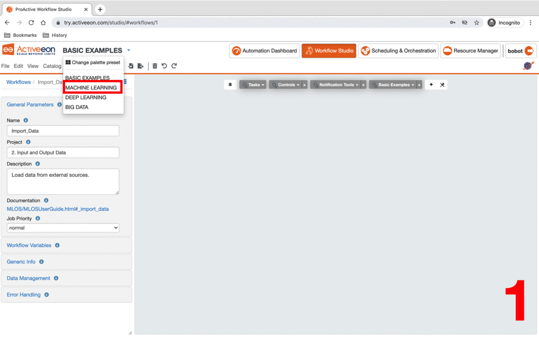Expand the General Parameters section

click(30, 105)
